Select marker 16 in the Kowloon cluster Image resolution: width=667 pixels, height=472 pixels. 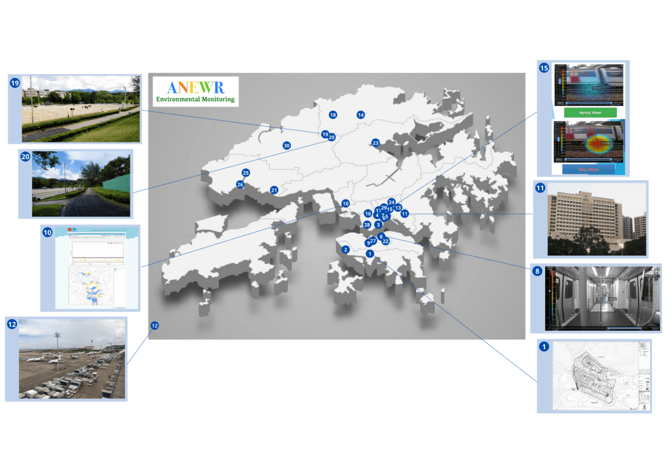click(368, 213)
